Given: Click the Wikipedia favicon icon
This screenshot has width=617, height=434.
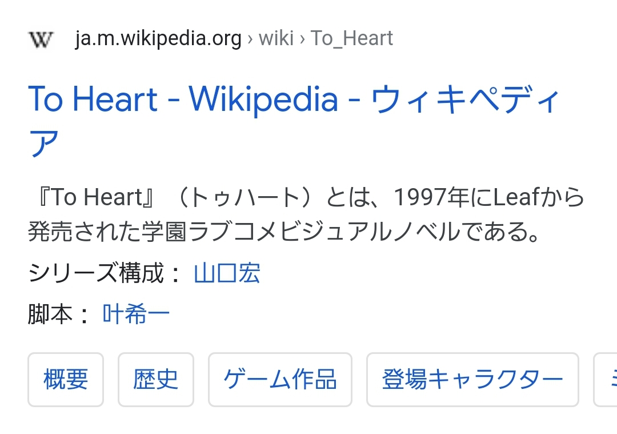Looking at the screenshot, I should click(41, 39).
